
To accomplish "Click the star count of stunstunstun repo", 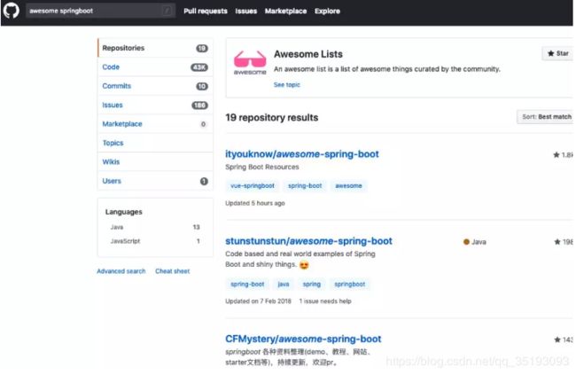I will tap(567, 242).
